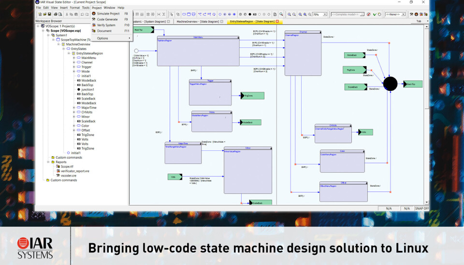Click the Zoom In magnifier icon
This screenshot has width=464, height=265.
coord(289,14)
